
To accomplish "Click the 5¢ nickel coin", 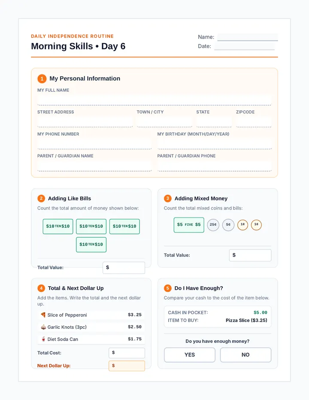I will point(228,225).
